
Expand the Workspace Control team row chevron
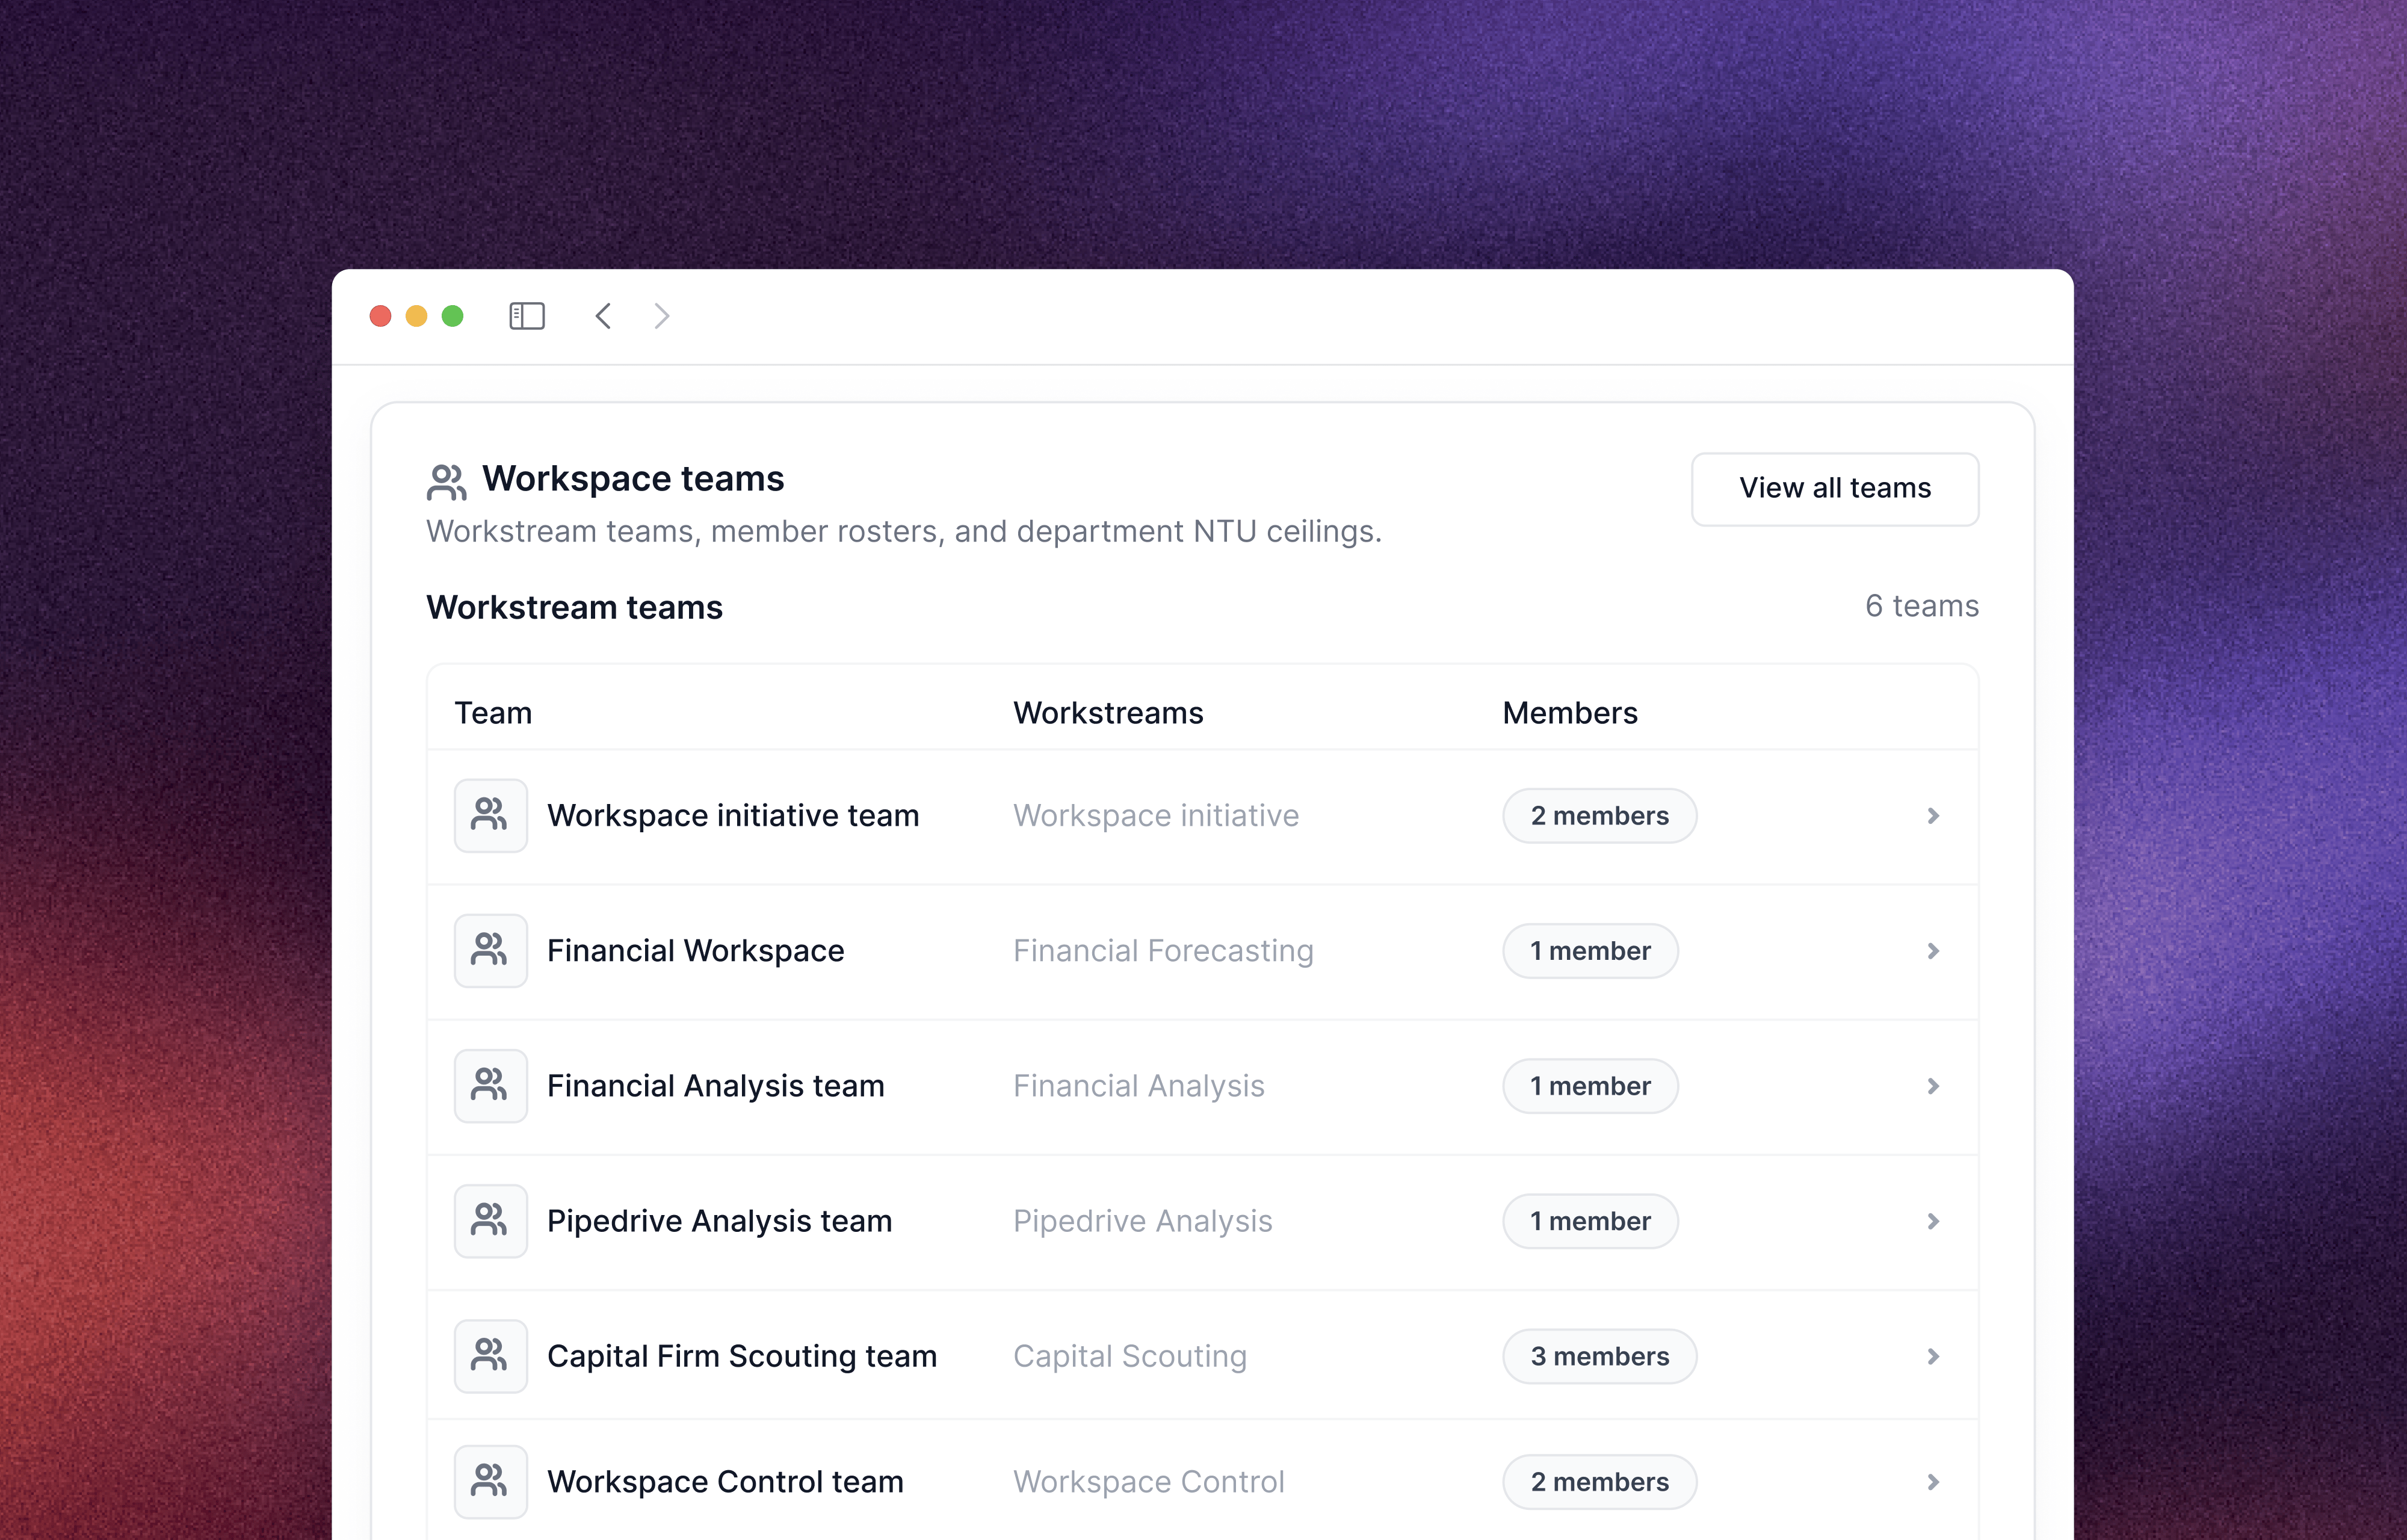[1933, 1482]
